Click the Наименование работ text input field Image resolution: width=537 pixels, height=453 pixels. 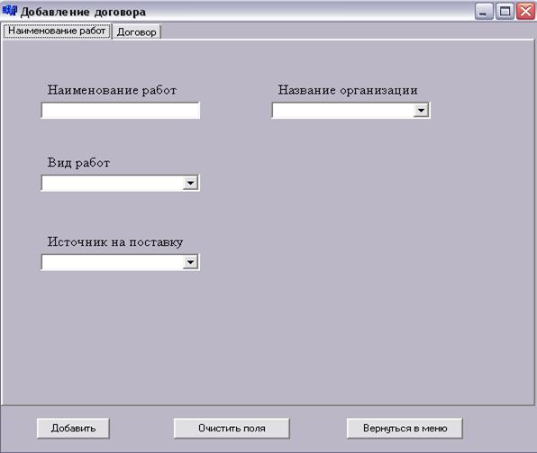pyautogui.click(x=121, y=111)
